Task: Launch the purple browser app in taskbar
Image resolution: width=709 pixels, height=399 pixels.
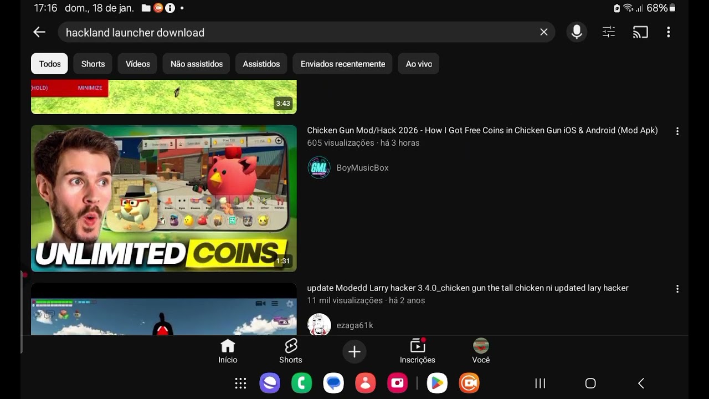Action: [270, 383]
